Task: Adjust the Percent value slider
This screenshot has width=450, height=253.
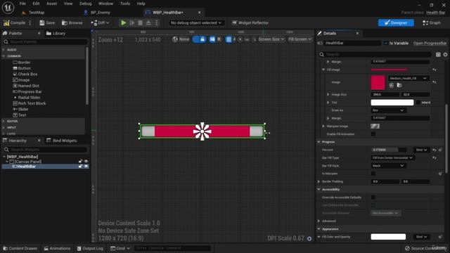Action: [x=389, y=150]
